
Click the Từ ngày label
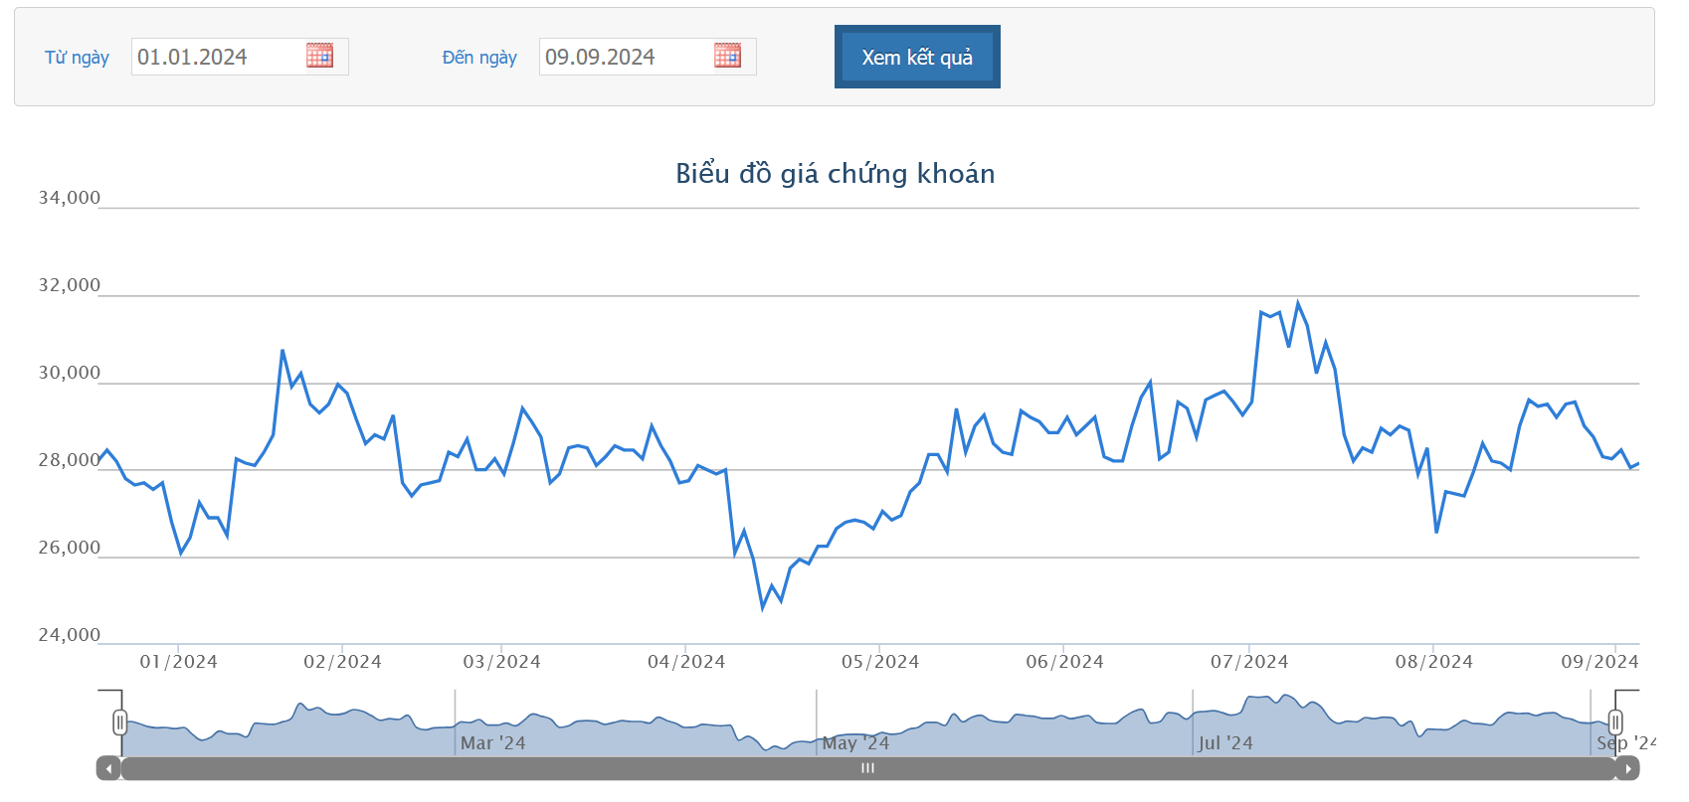(77, 58)
